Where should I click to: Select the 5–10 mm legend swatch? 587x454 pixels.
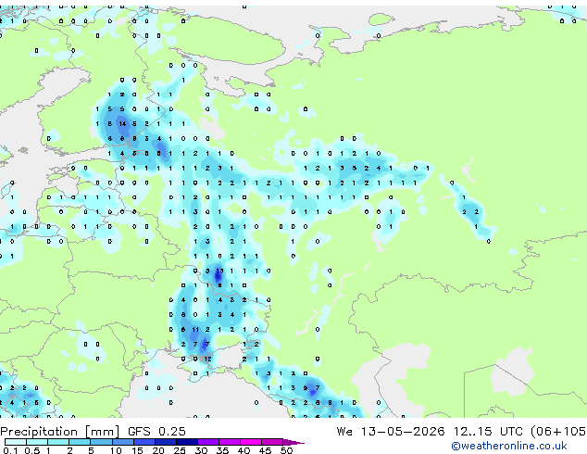point(102,442)
